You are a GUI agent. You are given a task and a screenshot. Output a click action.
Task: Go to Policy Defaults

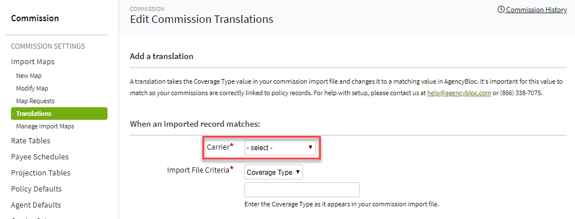[36, 189]
